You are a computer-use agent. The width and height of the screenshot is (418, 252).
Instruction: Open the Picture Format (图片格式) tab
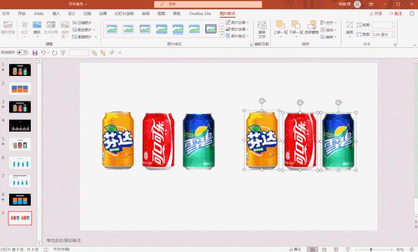point(228,13)
